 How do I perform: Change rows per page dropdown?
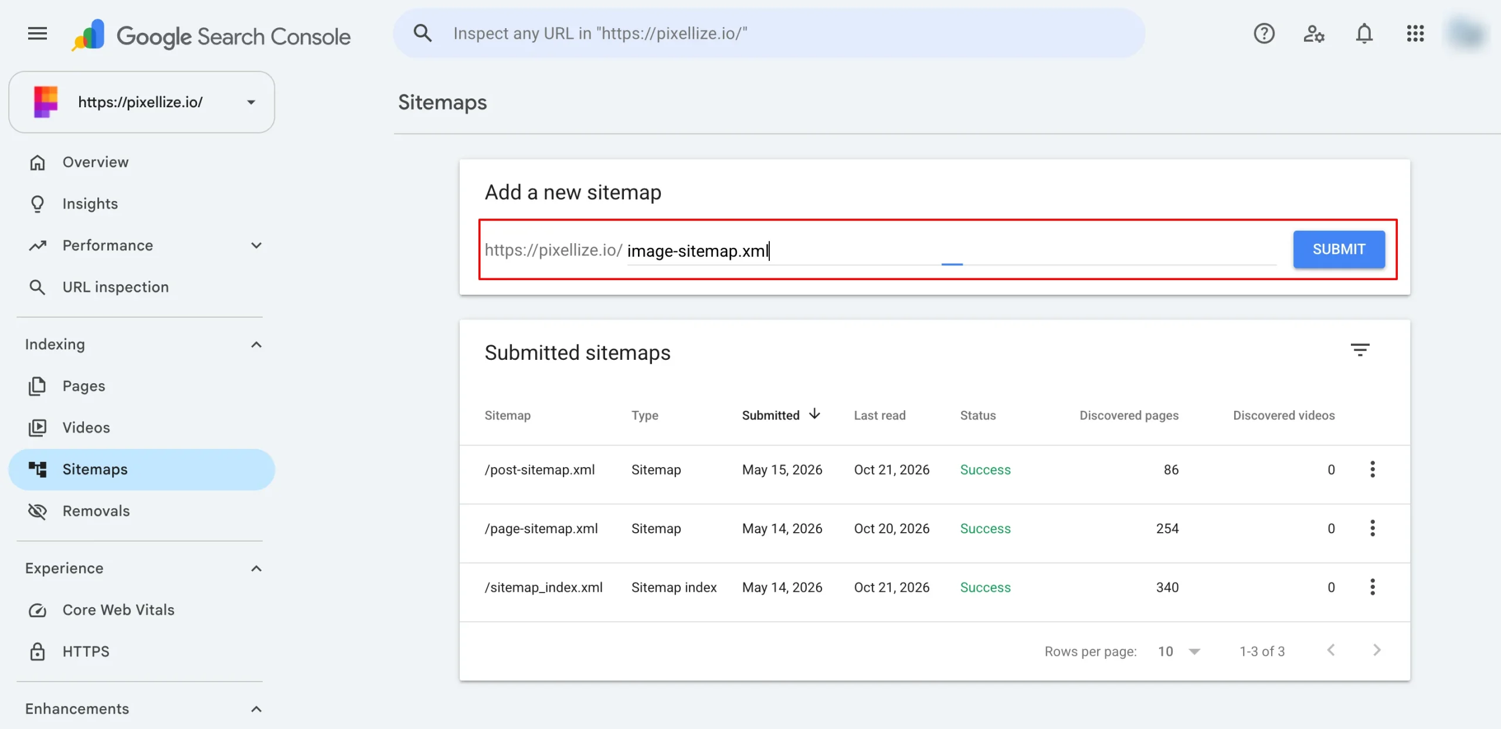tap(1179, 651)
